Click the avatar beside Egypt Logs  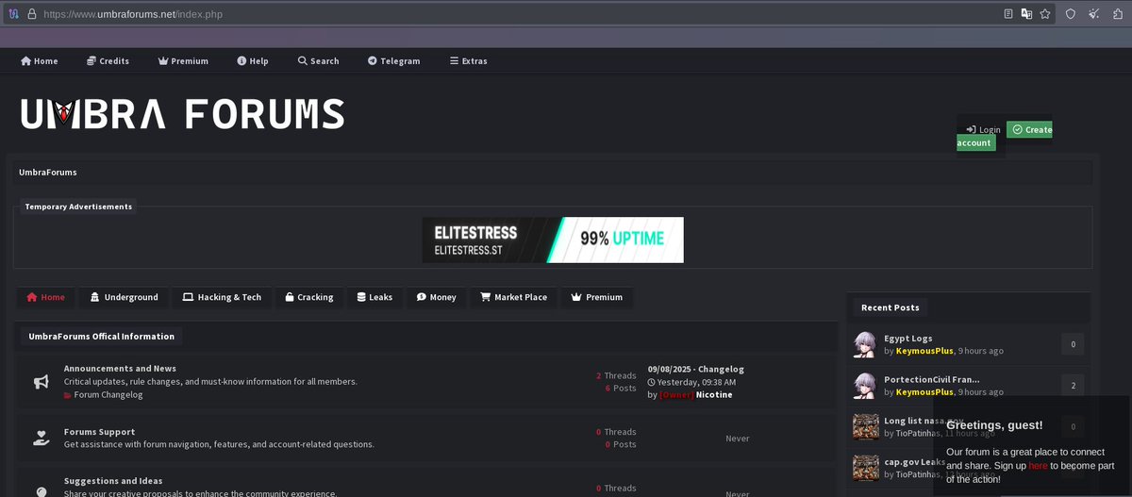pos(865,344)
